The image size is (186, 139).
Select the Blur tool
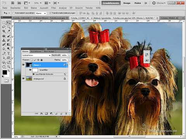[x=4, y=49]
